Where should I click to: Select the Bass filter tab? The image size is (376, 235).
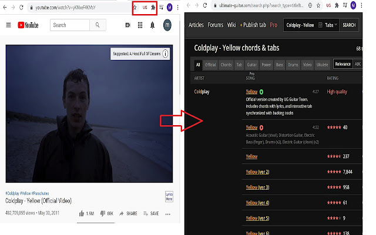point(280,65)
